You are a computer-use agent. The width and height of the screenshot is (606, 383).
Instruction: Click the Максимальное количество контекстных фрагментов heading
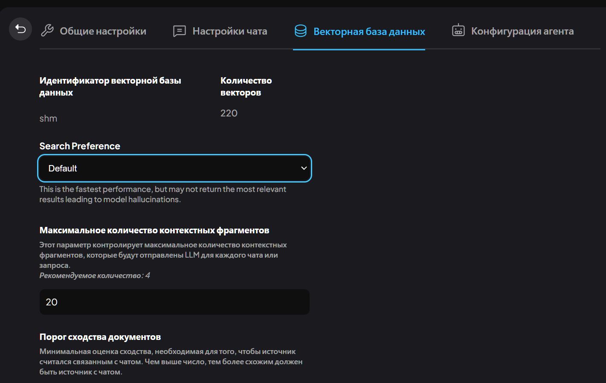click(x=154, y=230)
